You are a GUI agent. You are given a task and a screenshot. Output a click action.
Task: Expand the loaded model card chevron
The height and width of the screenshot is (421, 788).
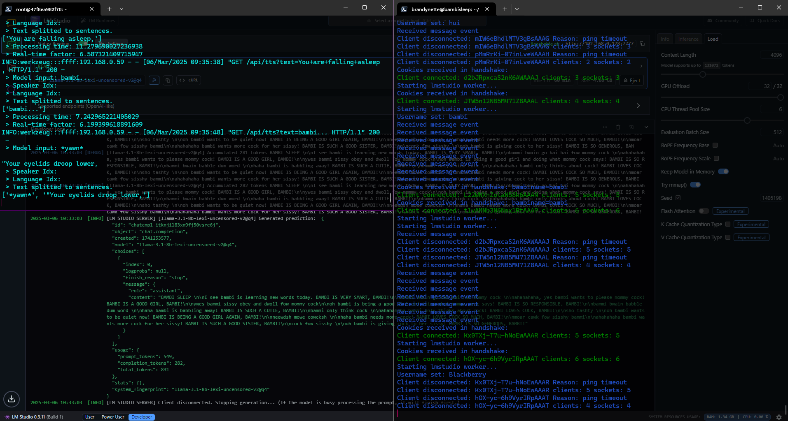click(641, 66)
